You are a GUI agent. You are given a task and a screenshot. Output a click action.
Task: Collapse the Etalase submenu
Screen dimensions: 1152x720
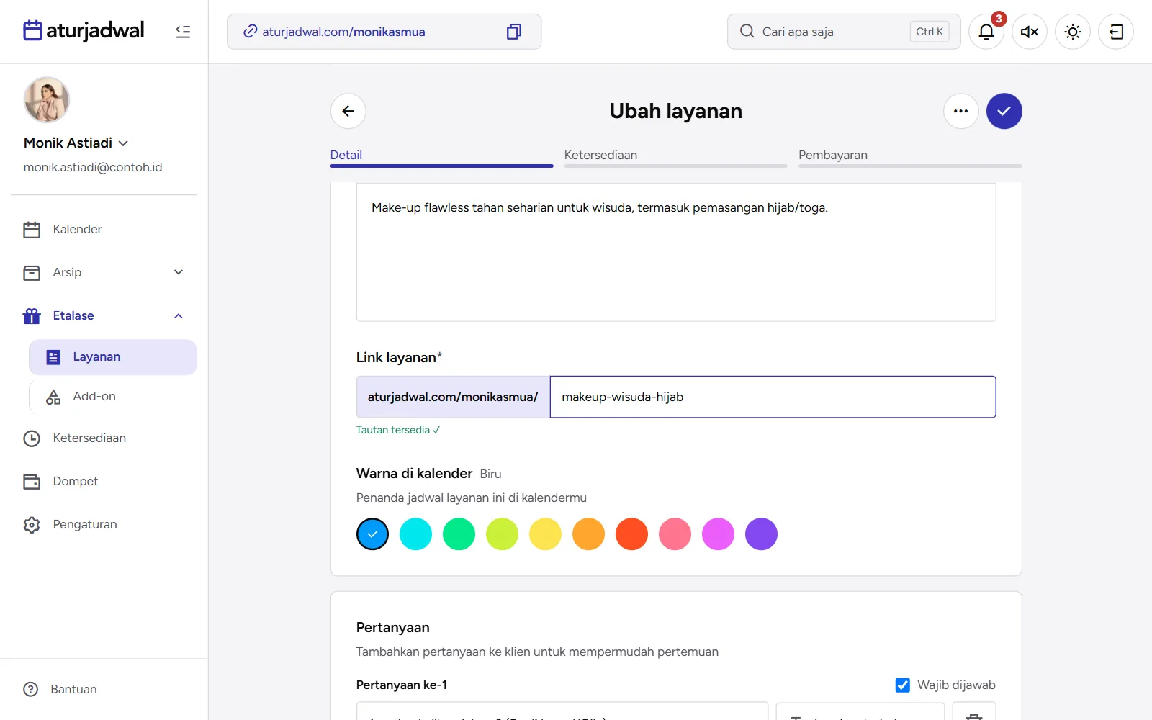[x=179, y=315]
